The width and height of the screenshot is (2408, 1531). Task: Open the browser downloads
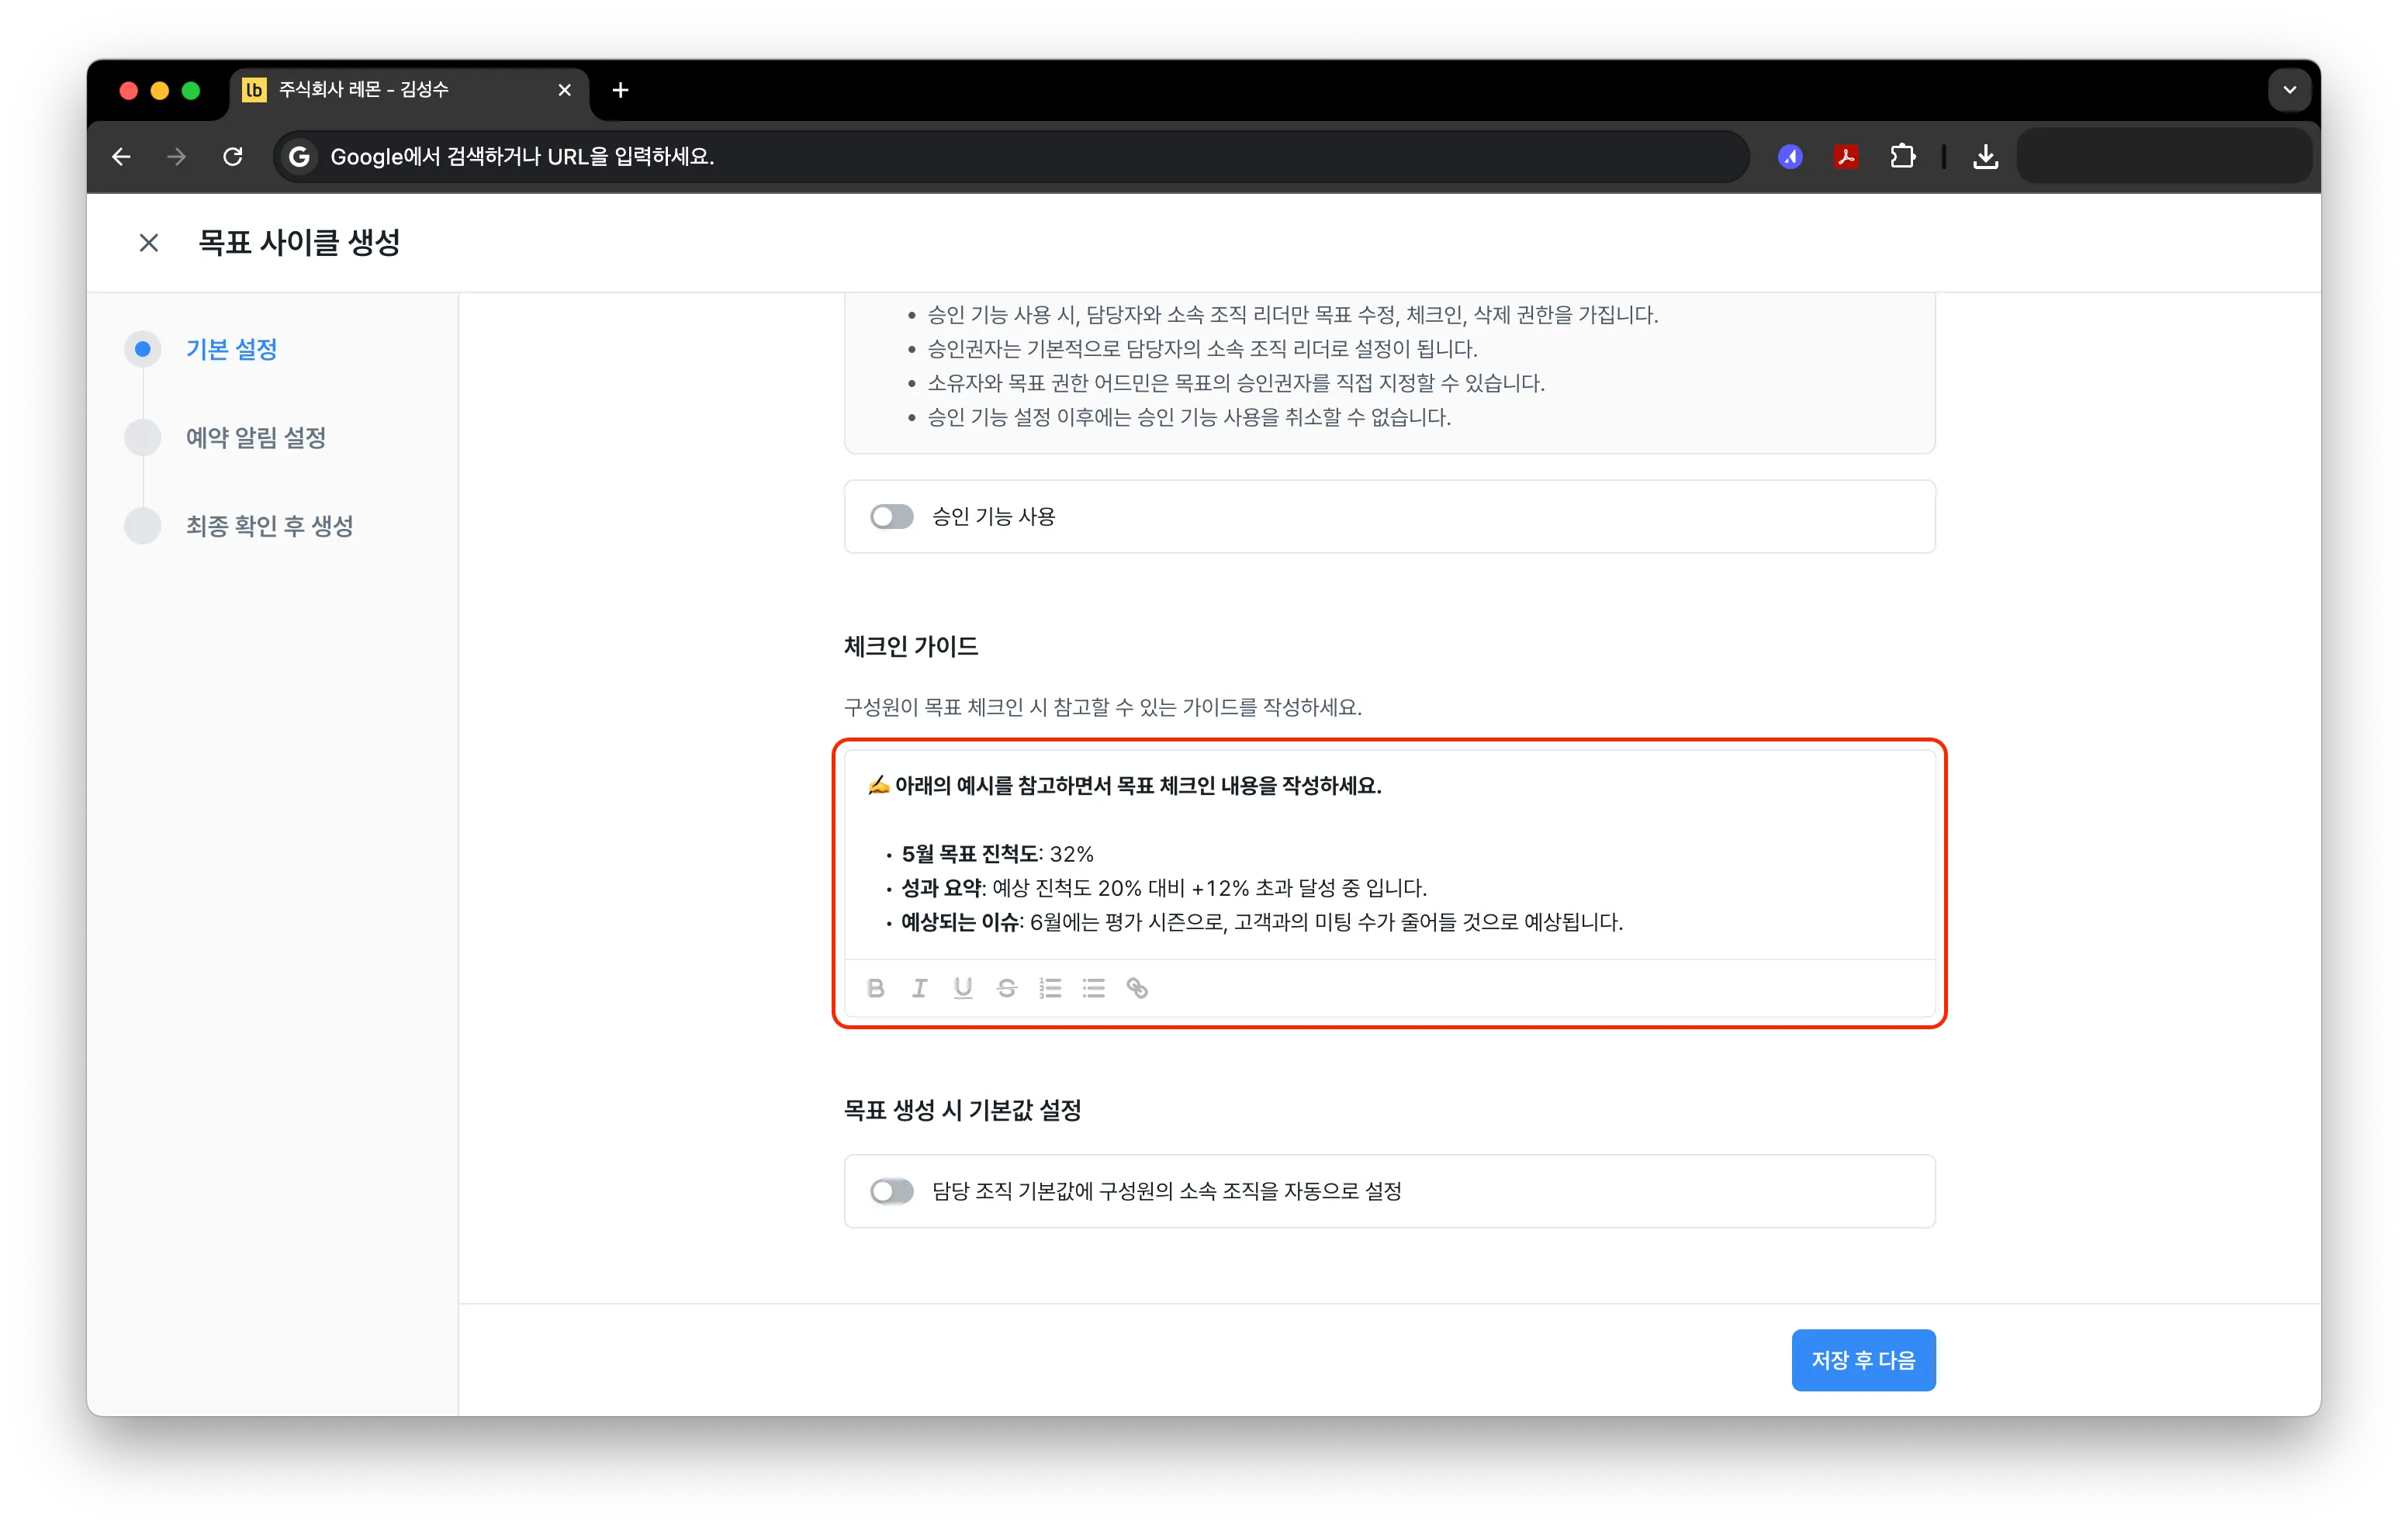tap(1986, 157)
